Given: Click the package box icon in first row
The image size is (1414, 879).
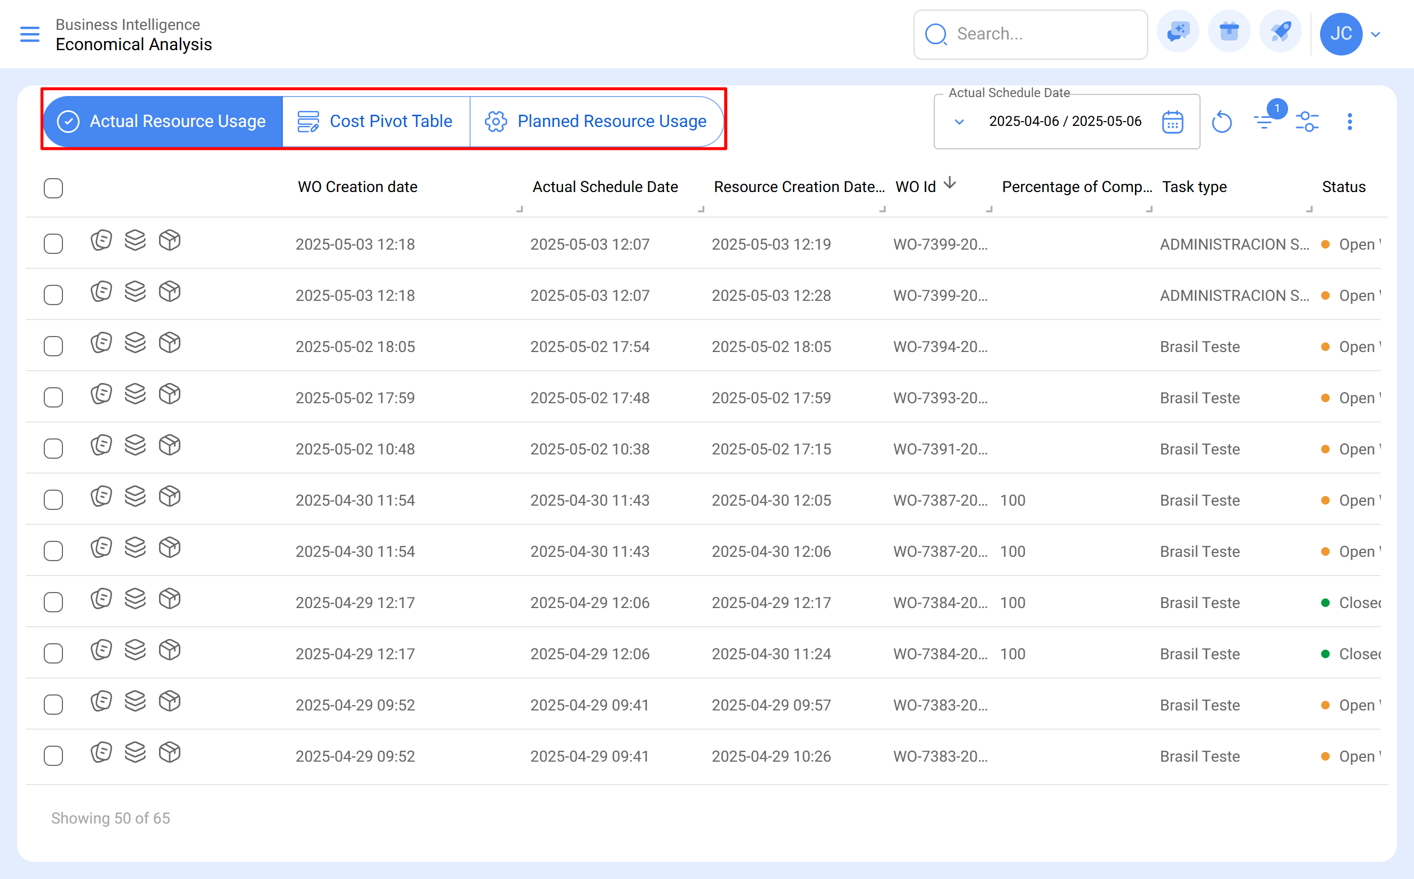Looking at the screenshot, I should [x=170, y=240].
